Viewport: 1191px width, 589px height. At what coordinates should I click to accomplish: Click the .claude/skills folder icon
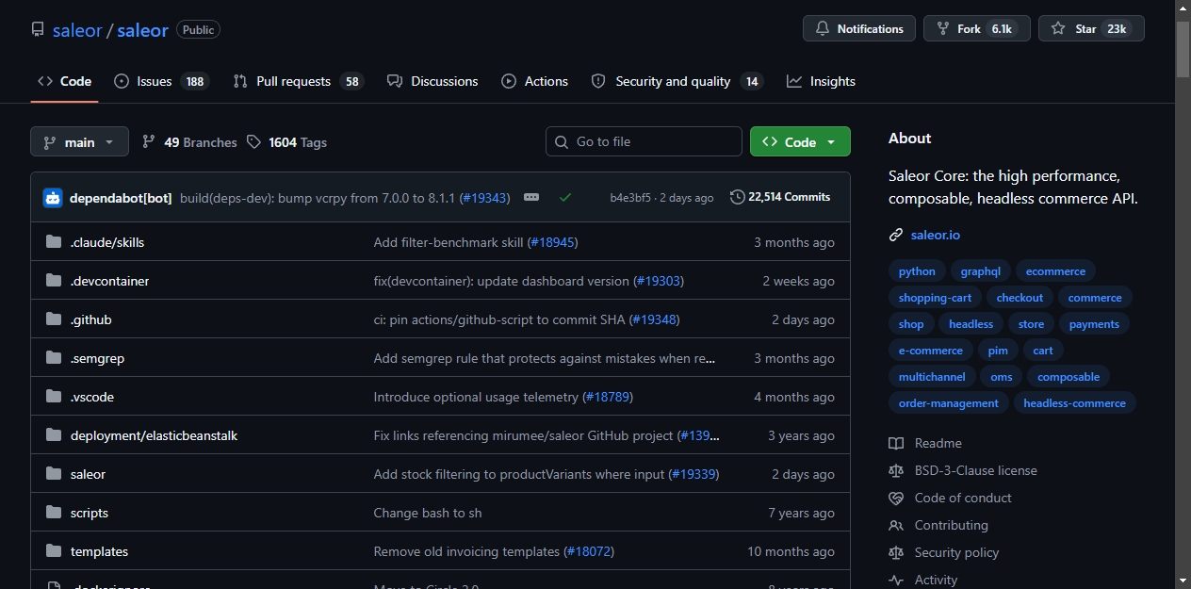click(54, 242)
